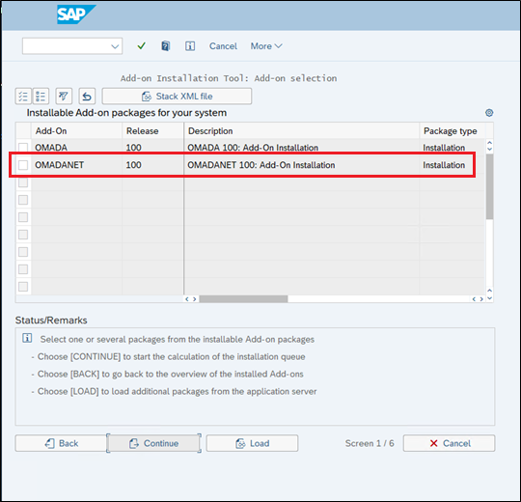Image resolution: width=521 pixels, height=502 pixels.
Task: Click the information icon in toolbar
Action: click(x=190, y=46)
